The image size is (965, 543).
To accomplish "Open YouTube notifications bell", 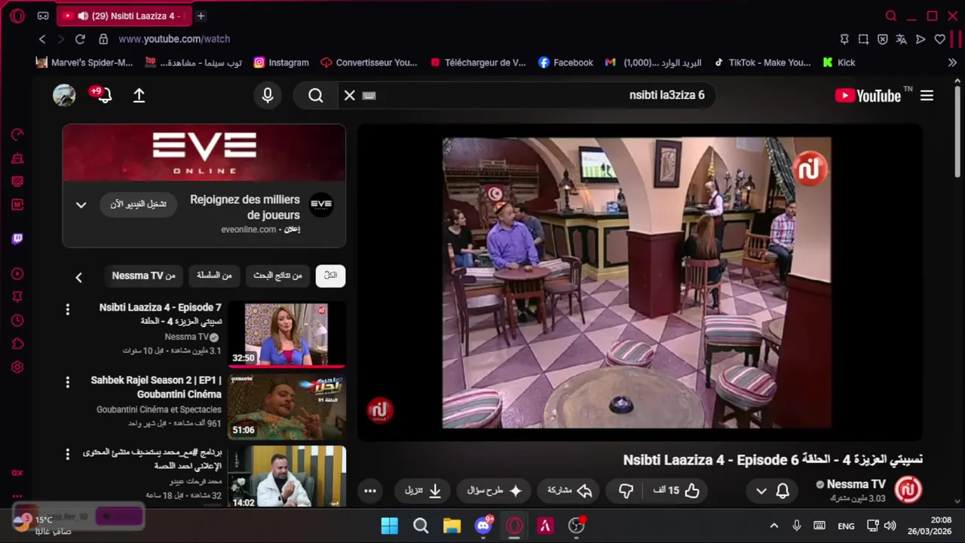I will [104, 96].
